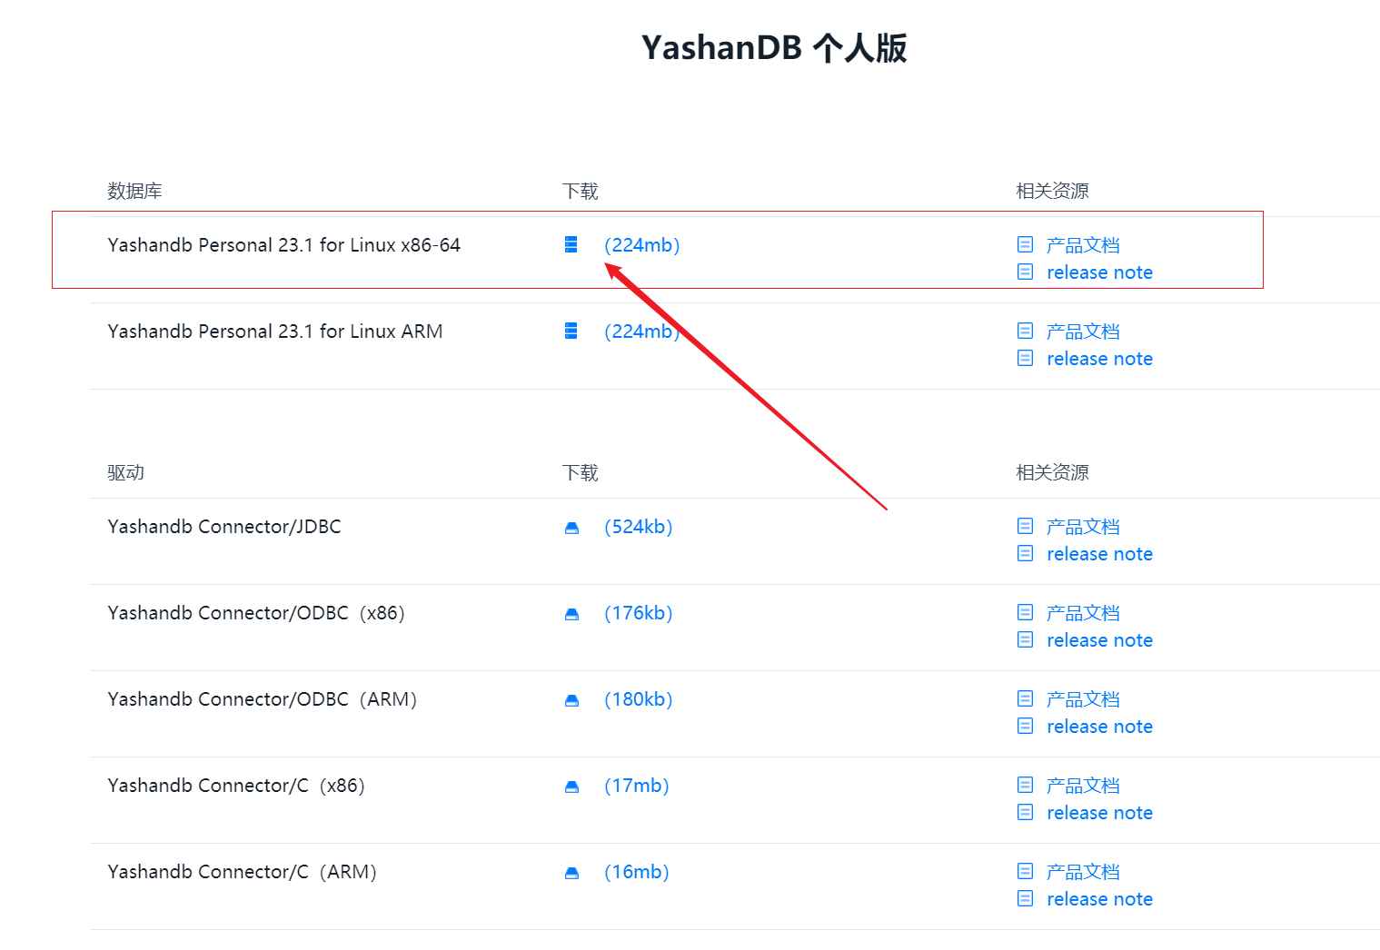Click the download icon for Linux x86-64
The height and width of the screenshot is (950, 1380).
(571, 244)
